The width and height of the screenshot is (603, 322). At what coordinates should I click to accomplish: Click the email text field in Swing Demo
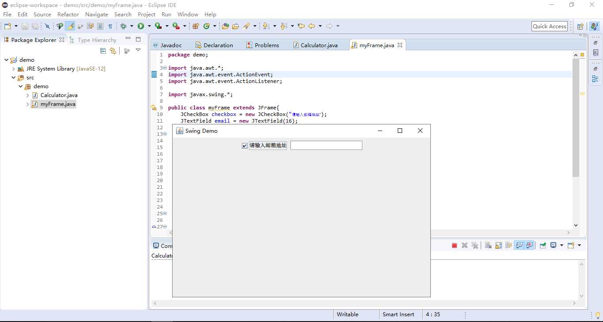coord(326,146)
